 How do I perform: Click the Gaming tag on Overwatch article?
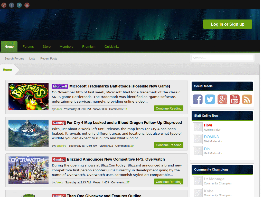59,160
